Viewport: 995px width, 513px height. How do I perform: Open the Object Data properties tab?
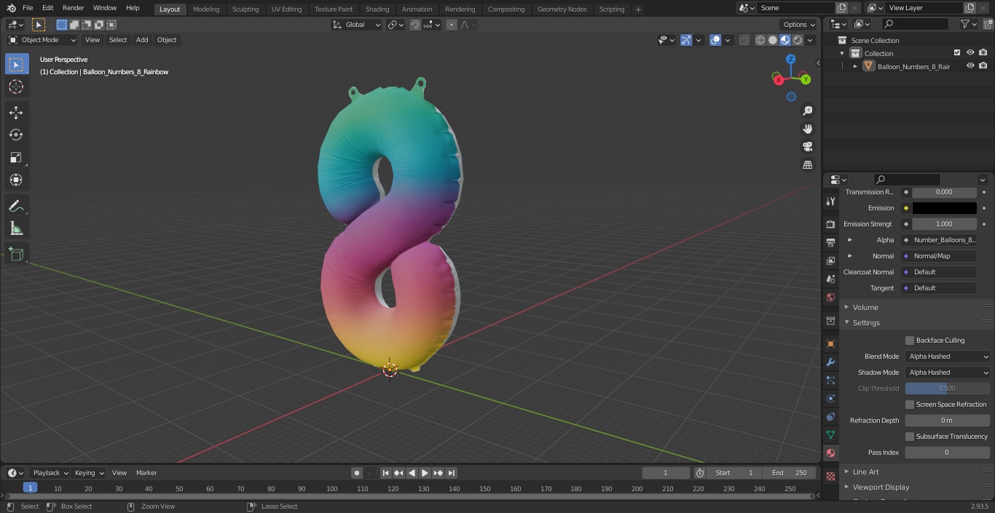click(830, 434)
